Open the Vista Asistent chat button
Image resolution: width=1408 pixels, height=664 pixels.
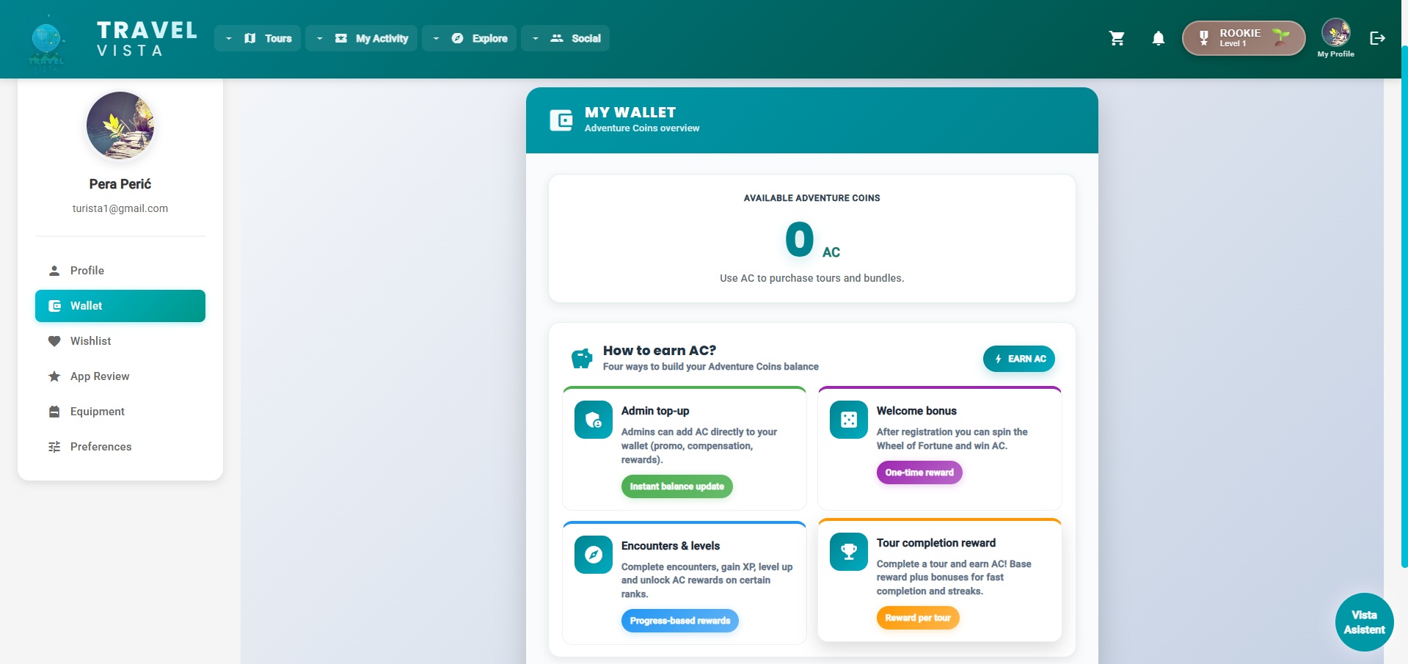pos(1364,622)
